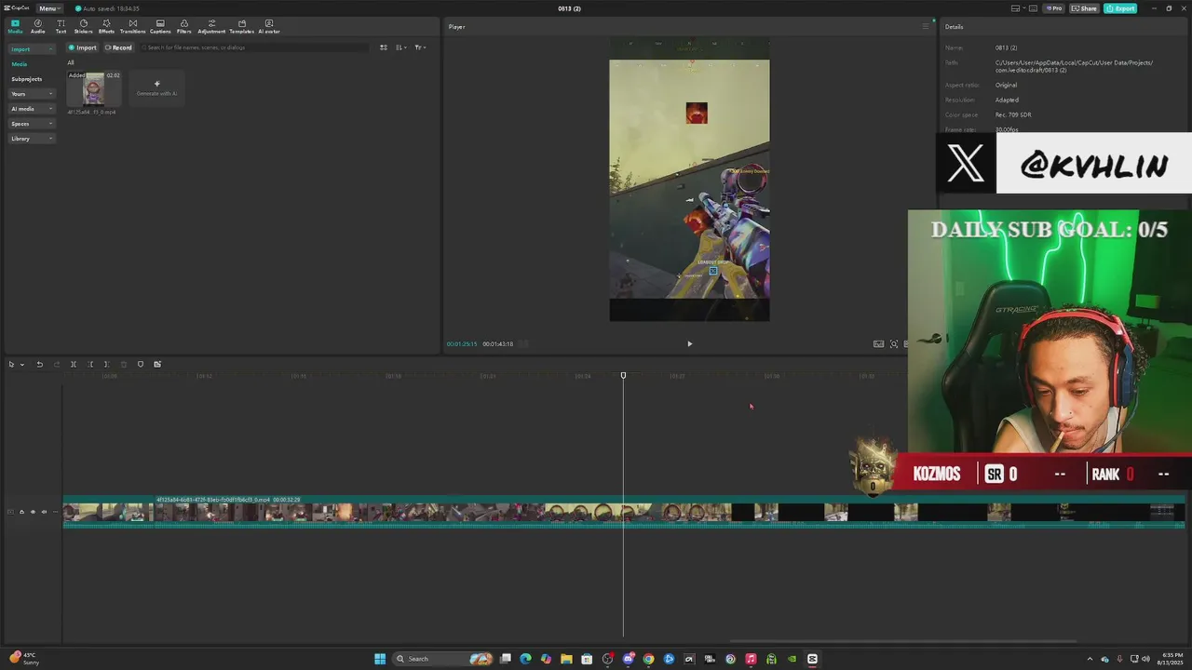Open the Windows Start menu
The width and height of the screenshot is (1192, 670).
[x=380, y=659]
